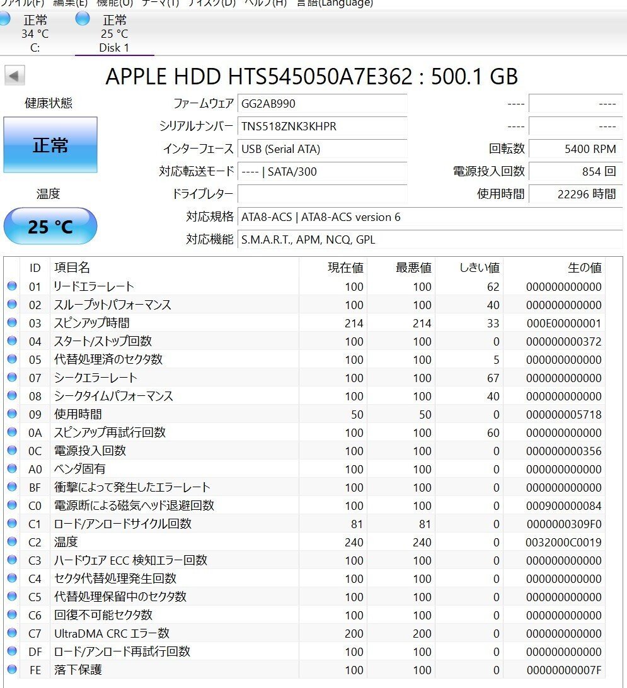Click the status circle for 電源断による磁気ヘッド退避回数 row
The image size is (627, 688).
click(12, 505)
